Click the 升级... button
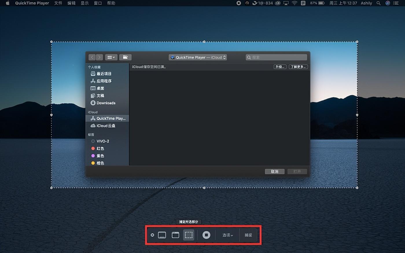The height and width of the screenshot is (253, 405). tap(280, 67)
